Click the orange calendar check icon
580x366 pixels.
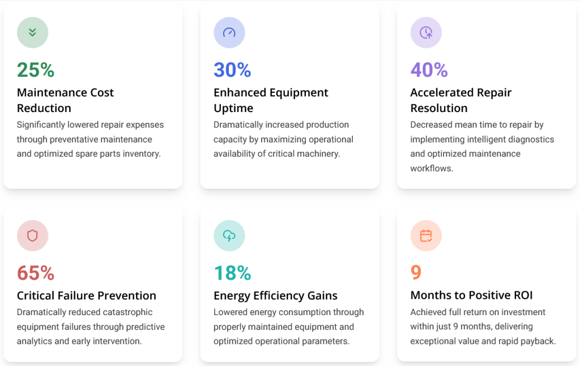[x=426, y=235]
